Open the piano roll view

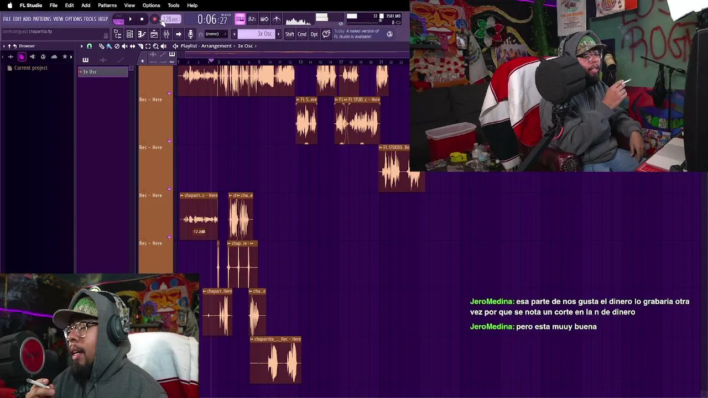pyautogui.click(x=142, y=34)
